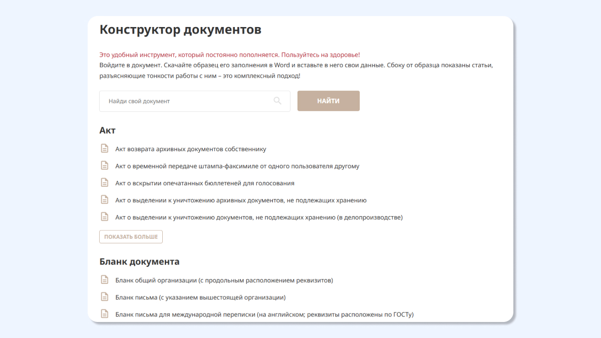Open 'Бланк письма для международной переписки' link
Viewport: 601px width, 338px height.
click(264, 314)
